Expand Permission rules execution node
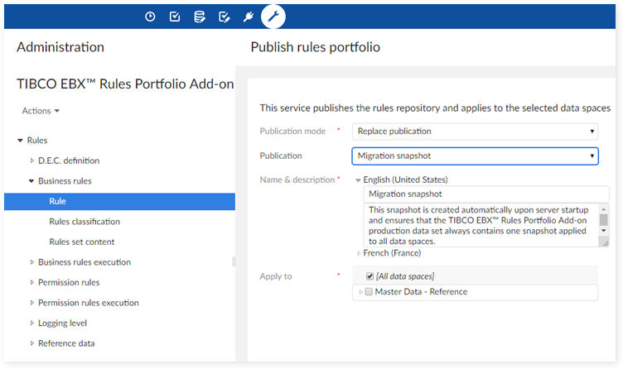The width and height of the screenshot is (623, 369). click(32, 302)
